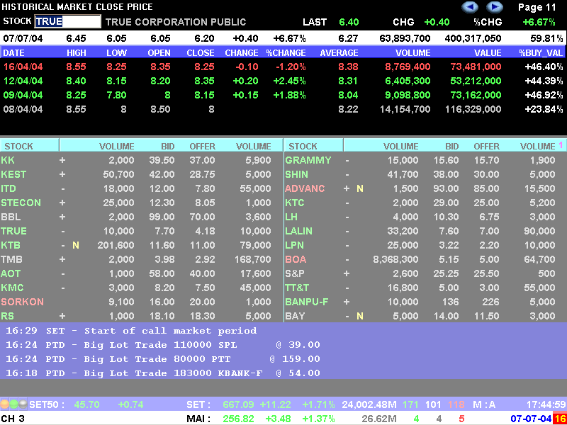
Task: Select the AVERAGE column header
Action: [339, 53]
